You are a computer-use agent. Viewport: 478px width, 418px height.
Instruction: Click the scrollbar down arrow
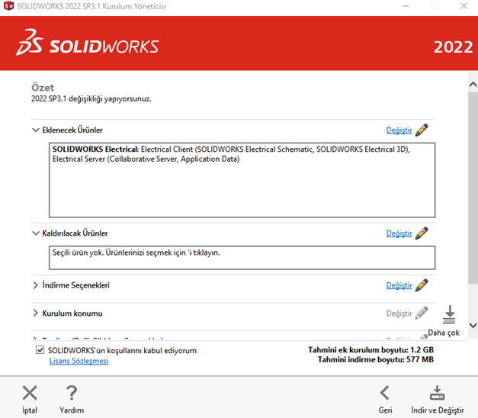pos(472,326)
